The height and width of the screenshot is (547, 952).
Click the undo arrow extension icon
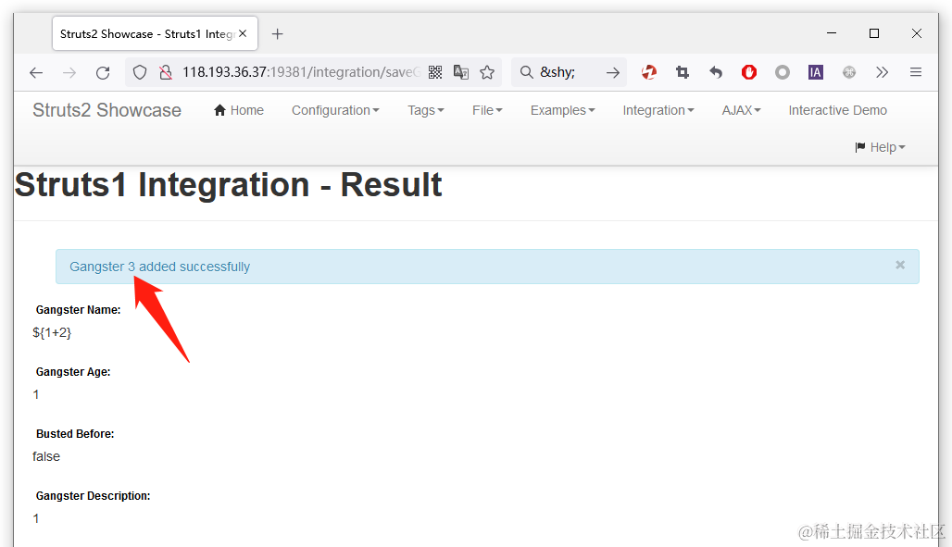[x=716, y=73]
